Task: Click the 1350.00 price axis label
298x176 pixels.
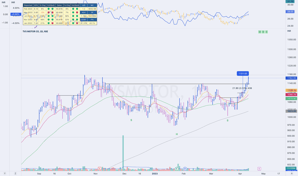Action: (292, 40)
